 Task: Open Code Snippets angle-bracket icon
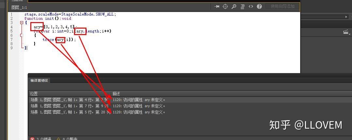tap(251, 6)
